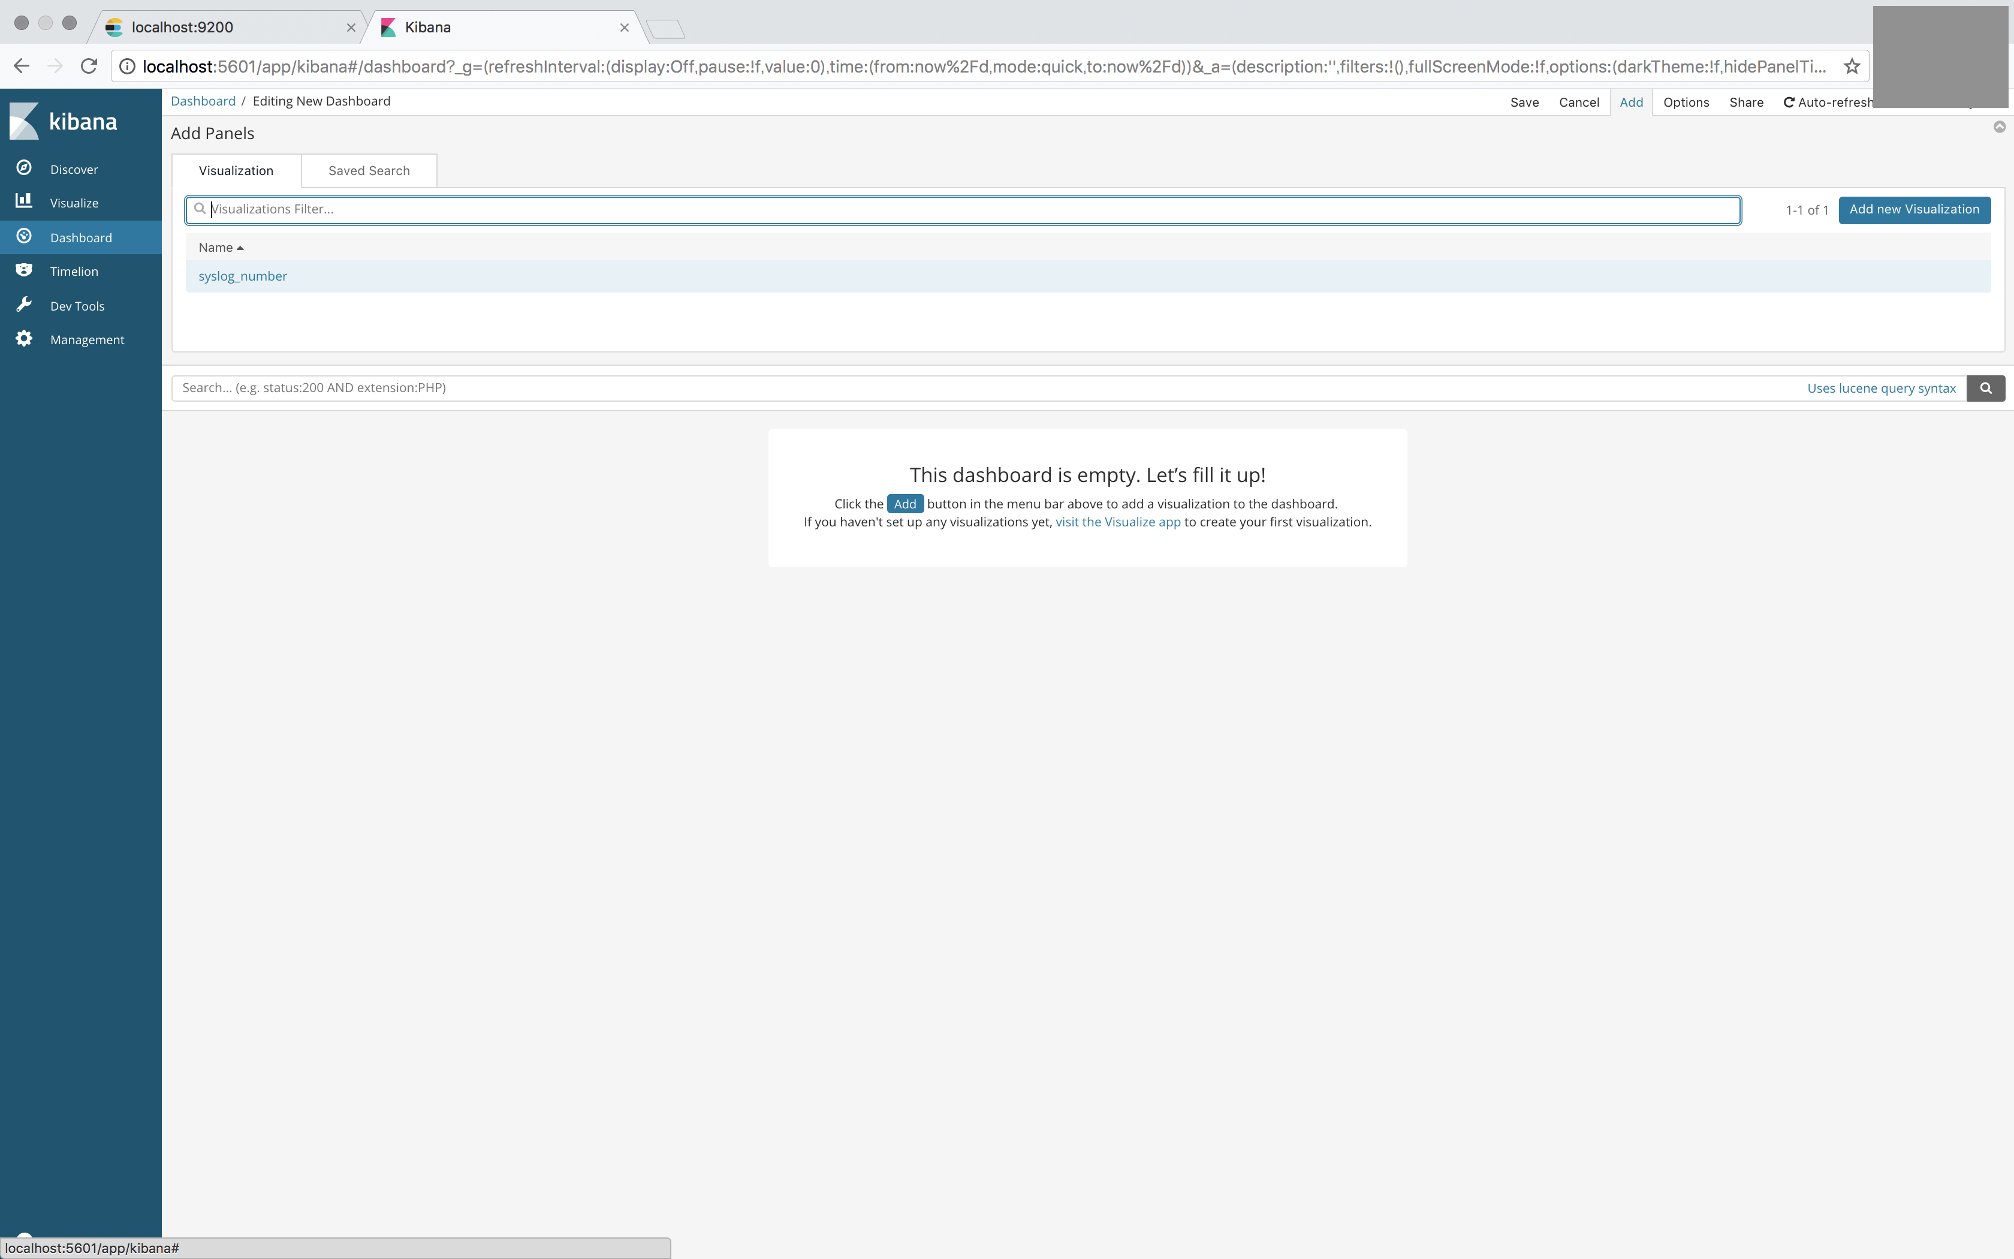Open Management from the sidebar label

tap(88, 340)
